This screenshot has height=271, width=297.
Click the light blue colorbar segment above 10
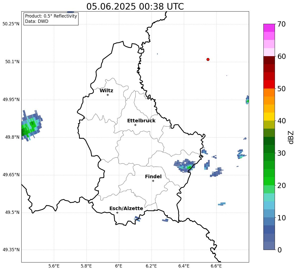click(x=269, y=214)
